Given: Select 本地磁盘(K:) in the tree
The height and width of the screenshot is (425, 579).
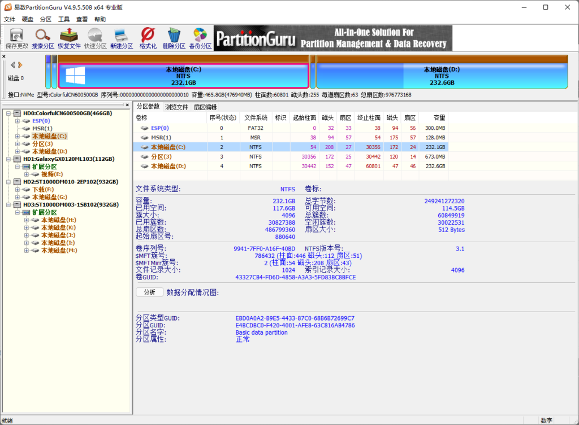Looking at the screenshot, I should (x=58, y=228).
